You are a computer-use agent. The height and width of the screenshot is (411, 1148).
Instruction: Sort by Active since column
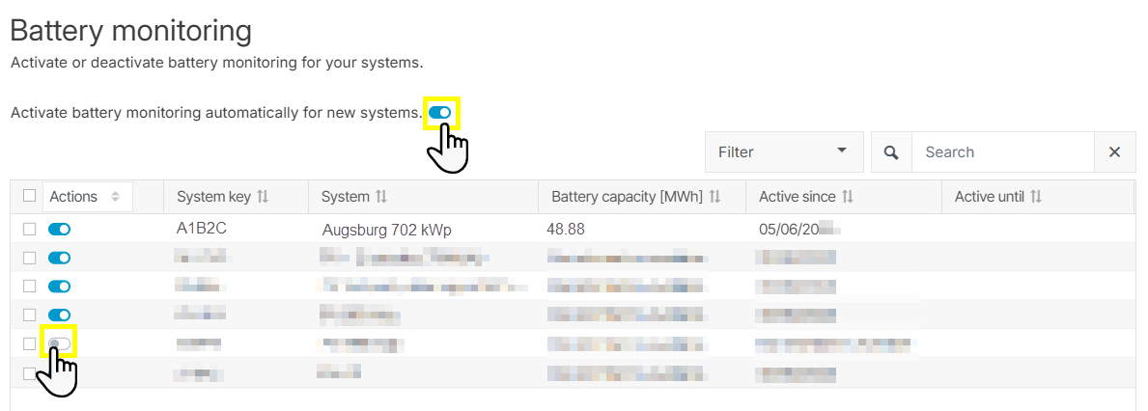pos(848,197)
